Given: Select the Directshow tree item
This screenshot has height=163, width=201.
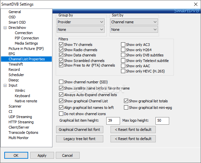Looking at the screenshot, I should (17, 28).
